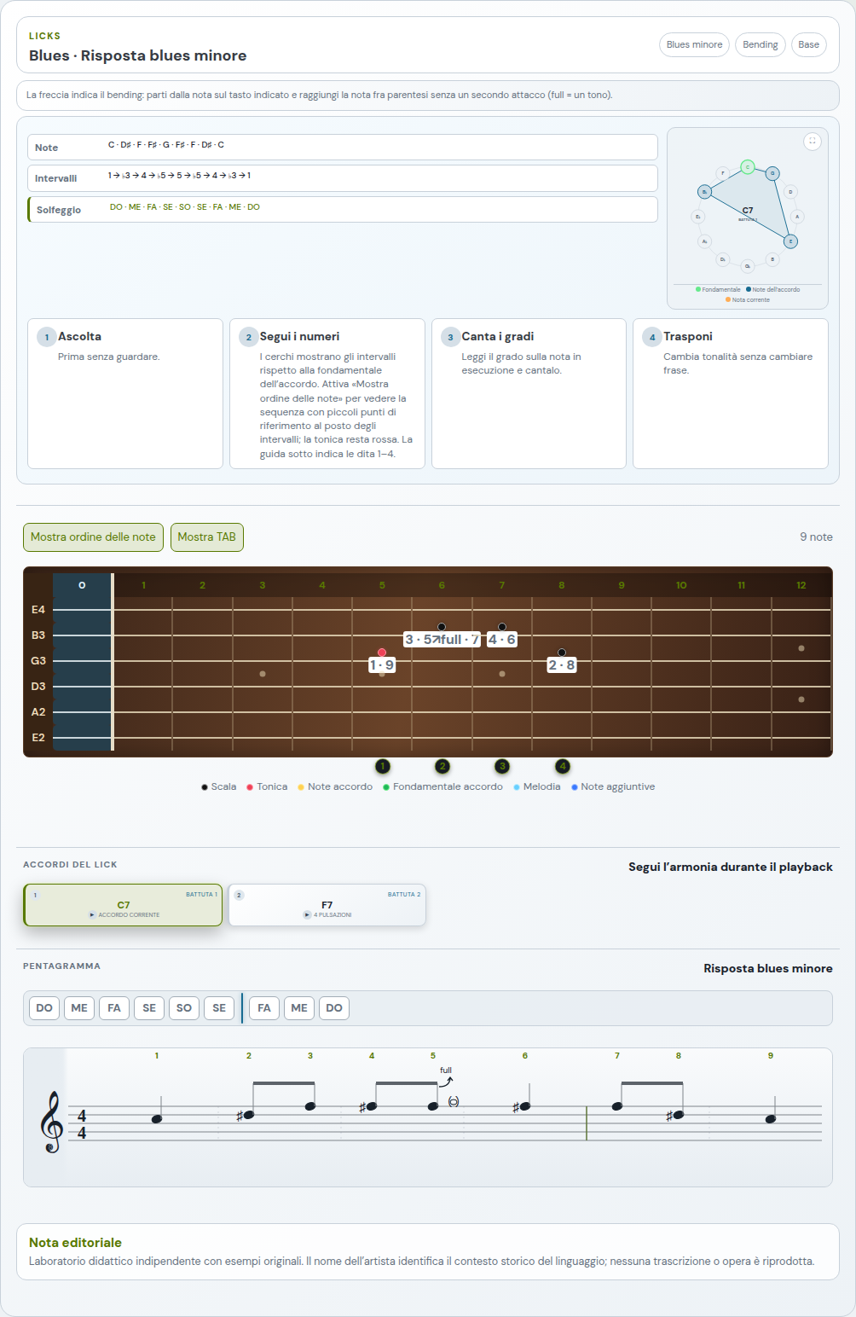The image size is (856, 1317).
Task: Select the F7 chord card, battuta 2
Action: click(327, 905)
